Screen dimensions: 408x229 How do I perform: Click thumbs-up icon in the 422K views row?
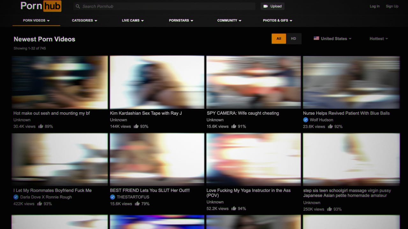(x=40, y=204)
